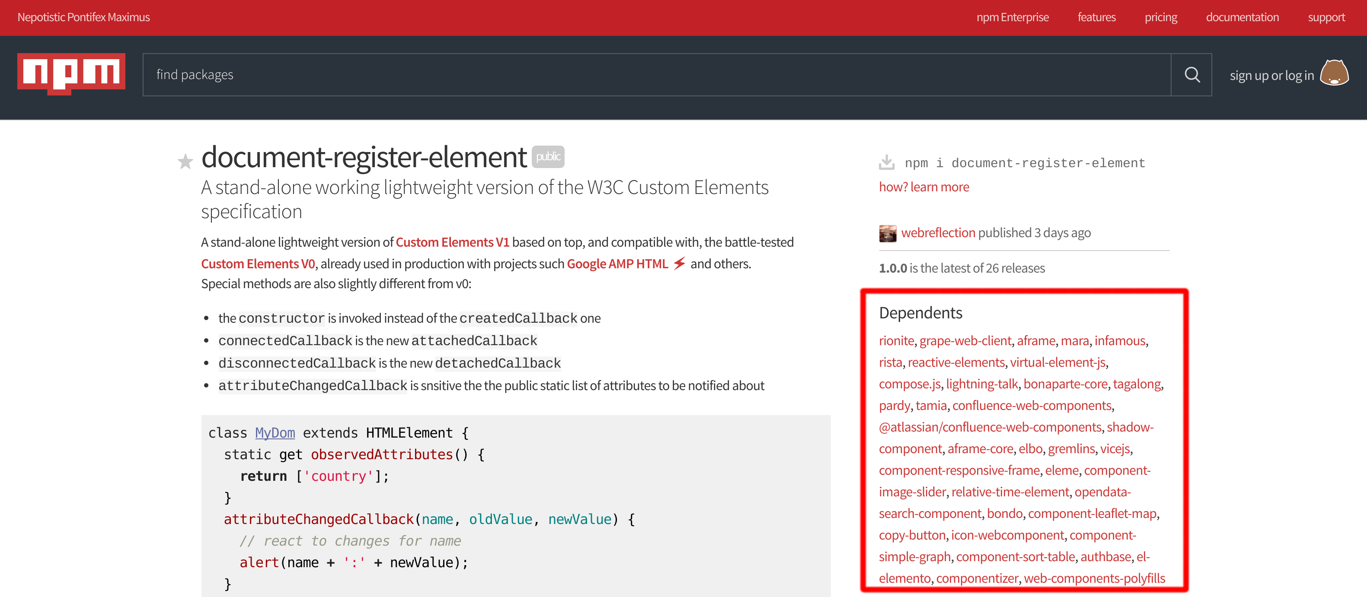This screenshot has width=1367, height=597.
Task: Switch to the pricing section
Action: click(1161, 17)
